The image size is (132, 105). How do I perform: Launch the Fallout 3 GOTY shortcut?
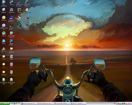pos(27,11)
